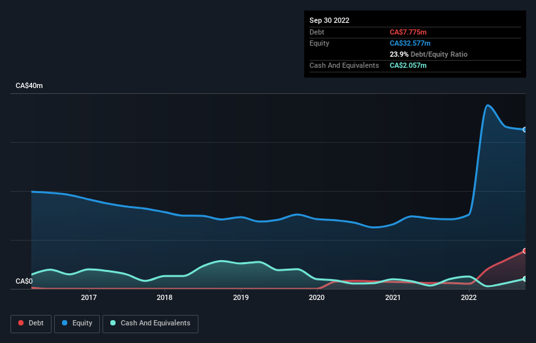Click the 2018 x-axis label

point(165,297)
